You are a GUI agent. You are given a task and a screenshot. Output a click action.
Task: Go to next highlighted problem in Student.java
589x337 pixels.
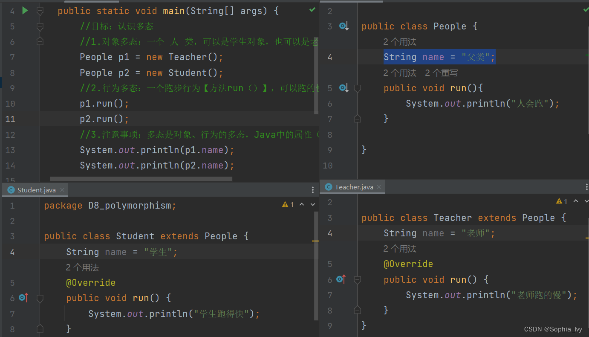[312, 205]
